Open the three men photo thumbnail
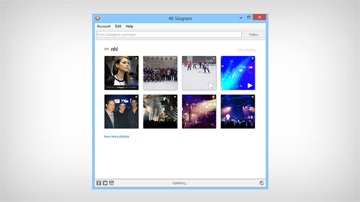This screenshot has height=202, width=360. (x=122, y=112)
